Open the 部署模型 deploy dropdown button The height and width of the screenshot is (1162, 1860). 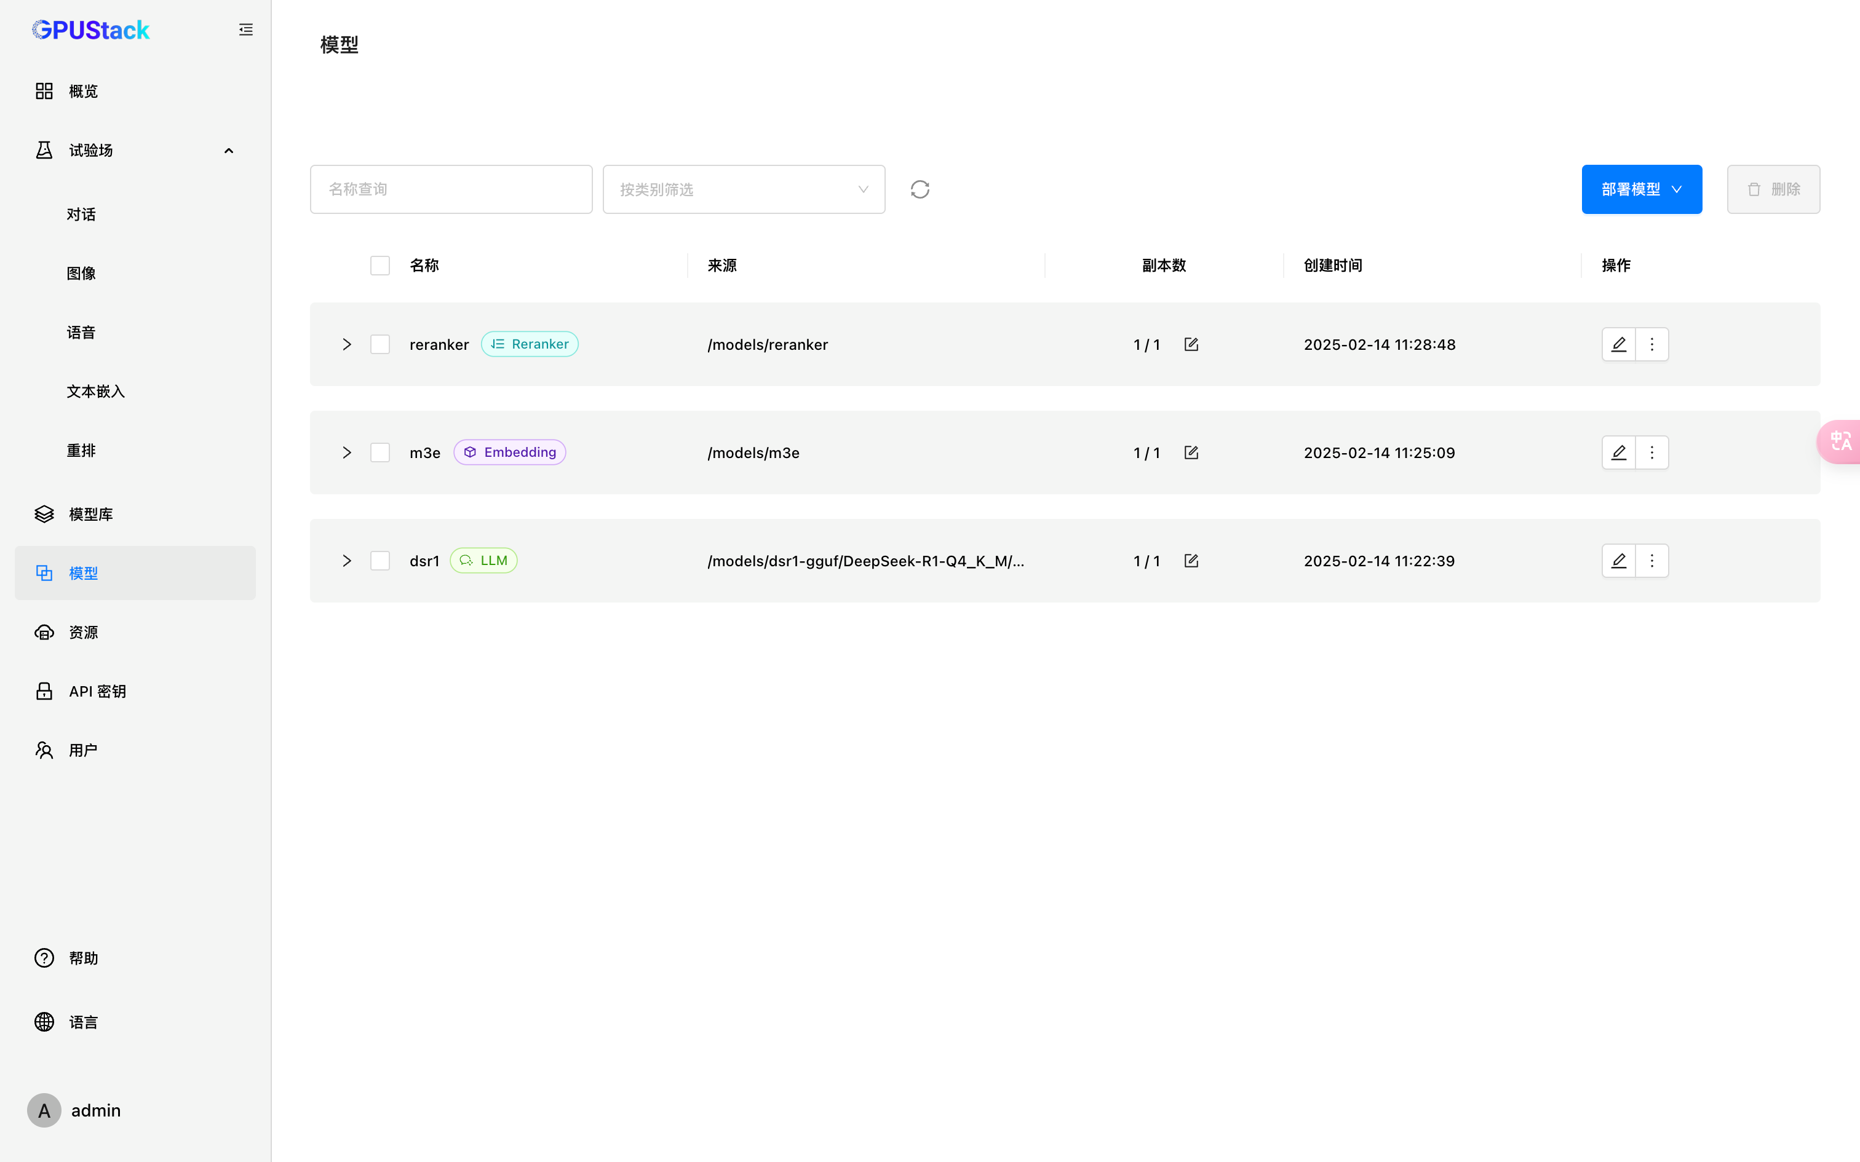click(x=1642, y=189)
